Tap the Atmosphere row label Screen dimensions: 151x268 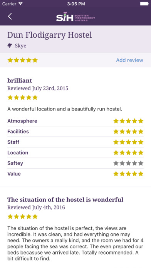[22, 121]
